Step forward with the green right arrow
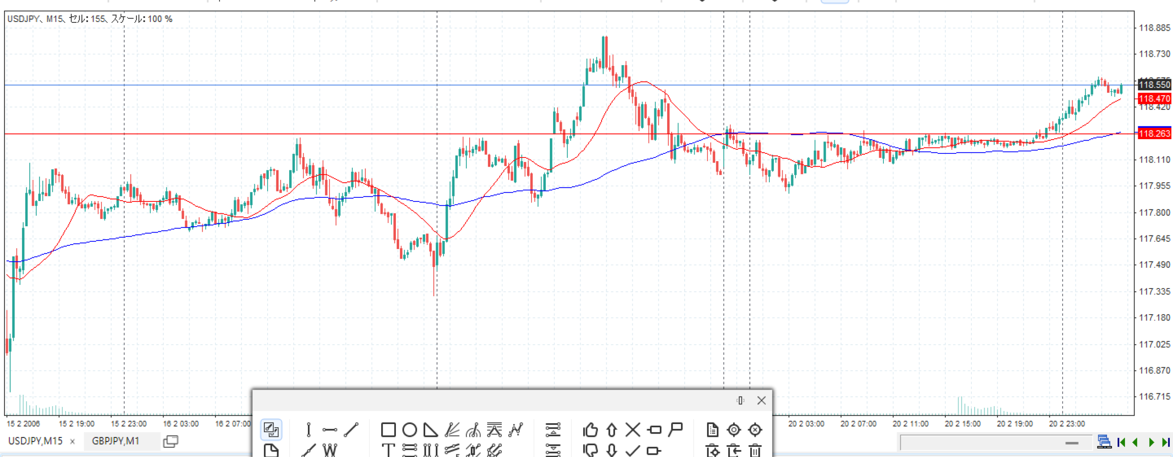Screen dimensions: 1173x457 (x=1151, y=442)
